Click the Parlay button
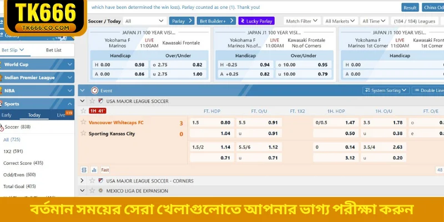 click(181, 21)
